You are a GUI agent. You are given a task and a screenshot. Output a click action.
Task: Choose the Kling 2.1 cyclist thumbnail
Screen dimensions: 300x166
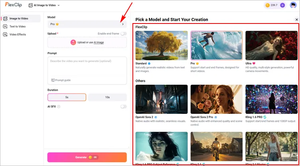[x=216, y=146]
